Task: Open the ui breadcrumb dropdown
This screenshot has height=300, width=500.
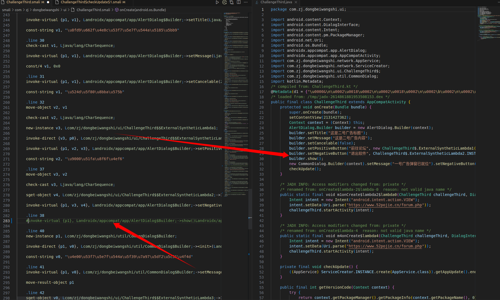Action: 65,10
